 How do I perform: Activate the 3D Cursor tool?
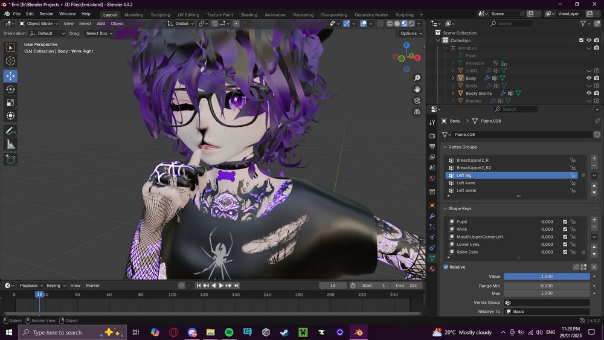click(10, 61)
